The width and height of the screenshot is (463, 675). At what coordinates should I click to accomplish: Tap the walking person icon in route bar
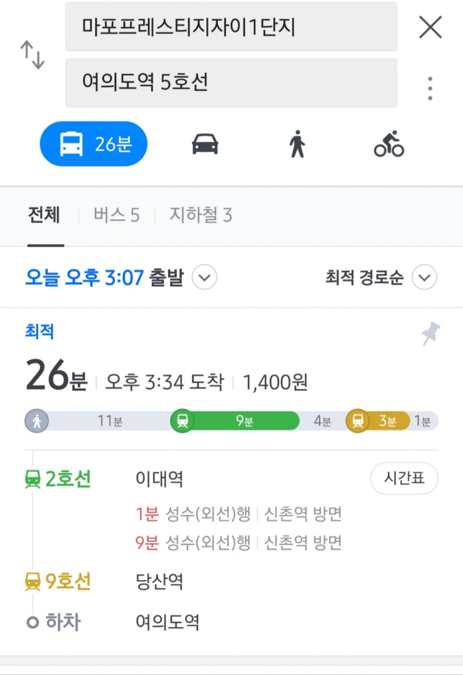37,421
